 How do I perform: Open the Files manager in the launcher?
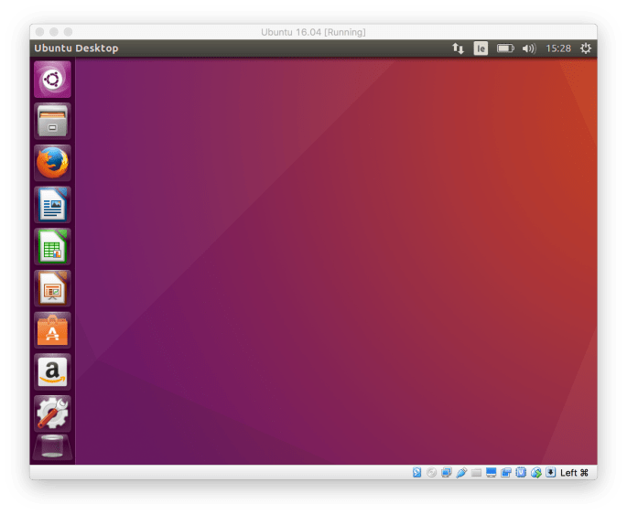[52, 121]
